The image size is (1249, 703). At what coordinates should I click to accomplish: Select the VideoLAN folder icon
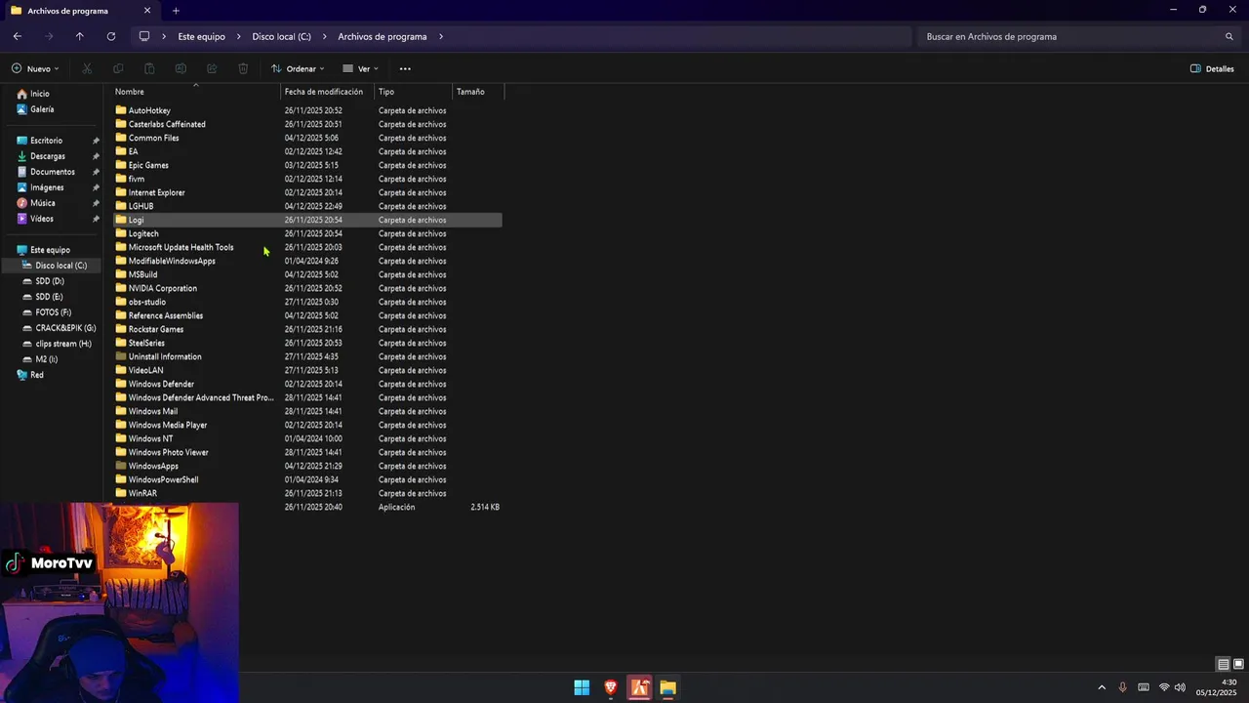[x=121, y=370]
